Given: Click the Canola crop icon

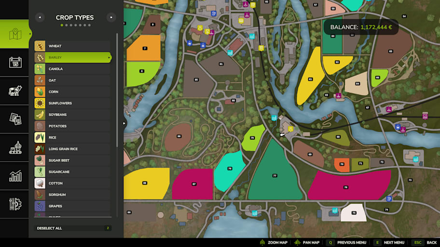Looking at the screenshot, I should (40, 69).
